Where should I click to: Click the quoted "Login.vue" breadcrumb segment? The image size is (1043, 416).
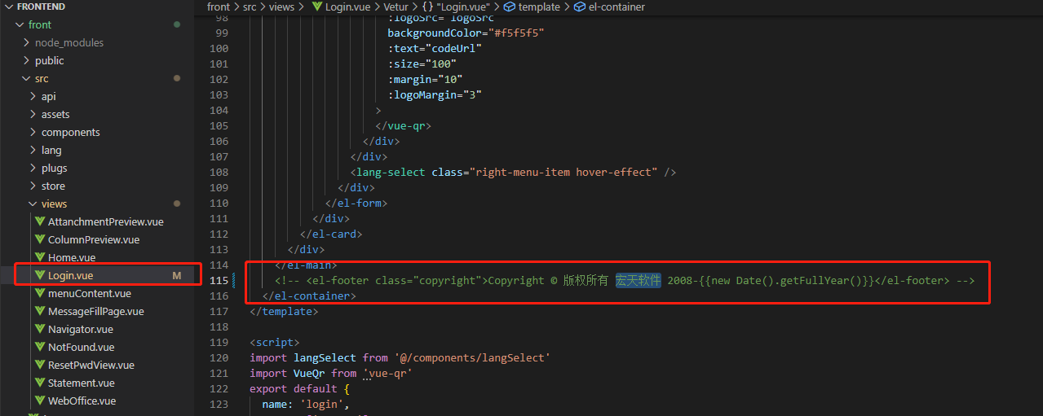[x=463, y=7]
